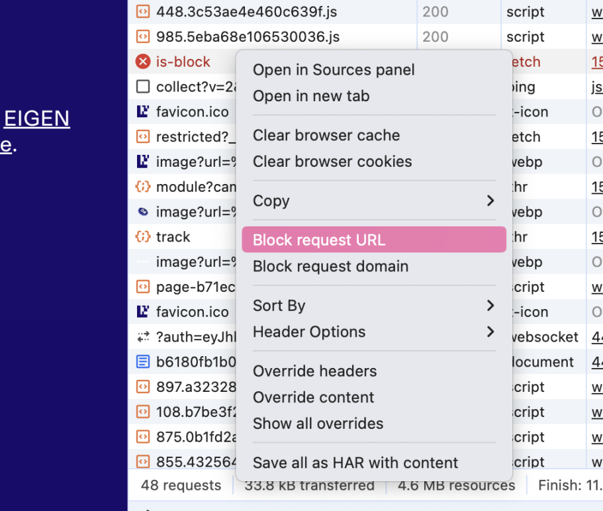The image size is (603, 511).
Task: Click the script icon for 985.5eba68e106530036.js
Action: (142, 36)
